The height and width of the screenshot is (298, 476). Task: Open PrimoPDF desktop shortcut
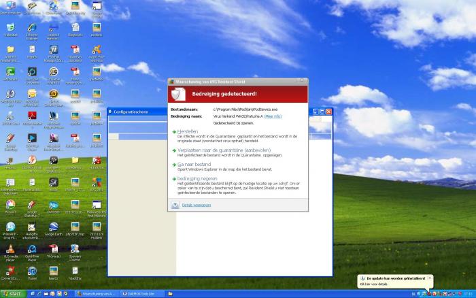(x=10, y=231)
